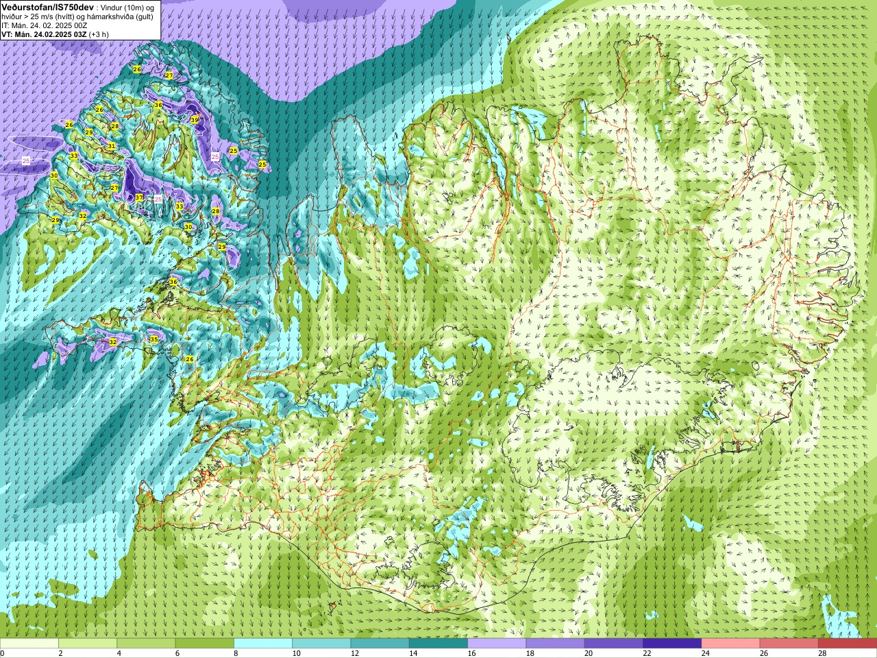
Task: Pick the 14–16 m/s dark teal legend swatch
Action: pos(438,644)
